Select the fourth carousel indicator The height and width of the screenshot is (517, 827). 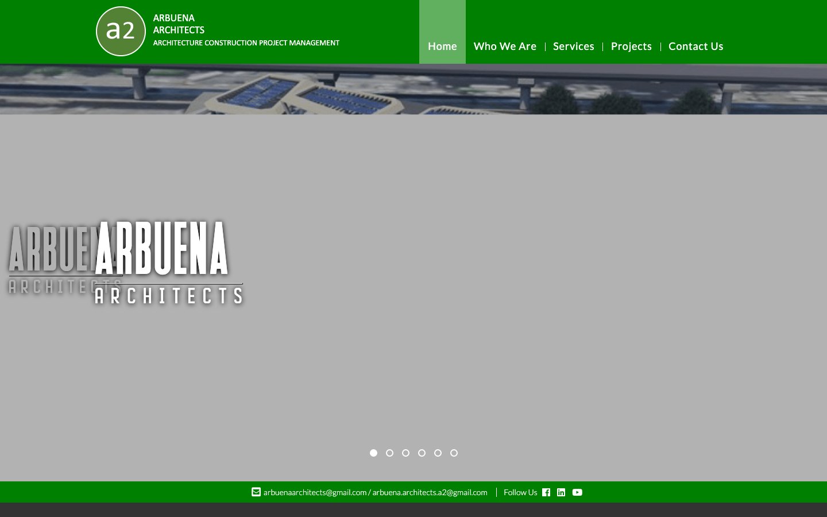422,453
